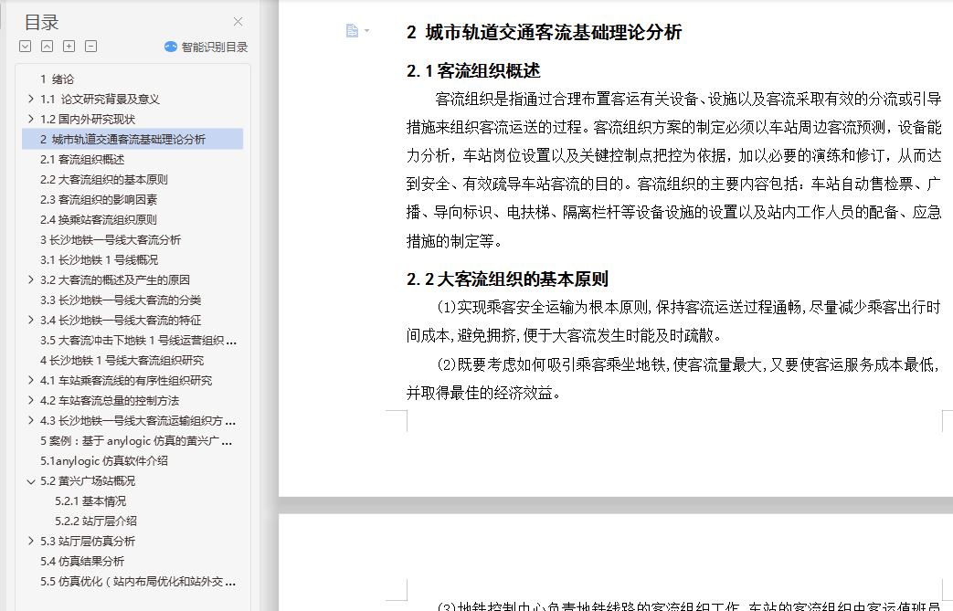Expand 4.3 长沙地铁一号线大客流运输组织方
This screenshot has height=611, width=953.
point(30,420)
